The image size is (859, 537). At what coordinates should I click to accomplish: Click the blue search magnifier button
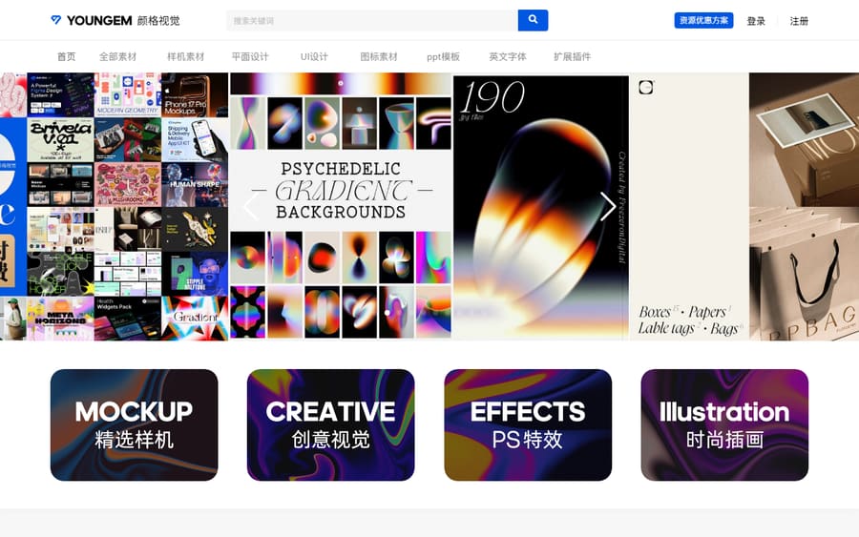pyautogui.click(x=533, y=20)
